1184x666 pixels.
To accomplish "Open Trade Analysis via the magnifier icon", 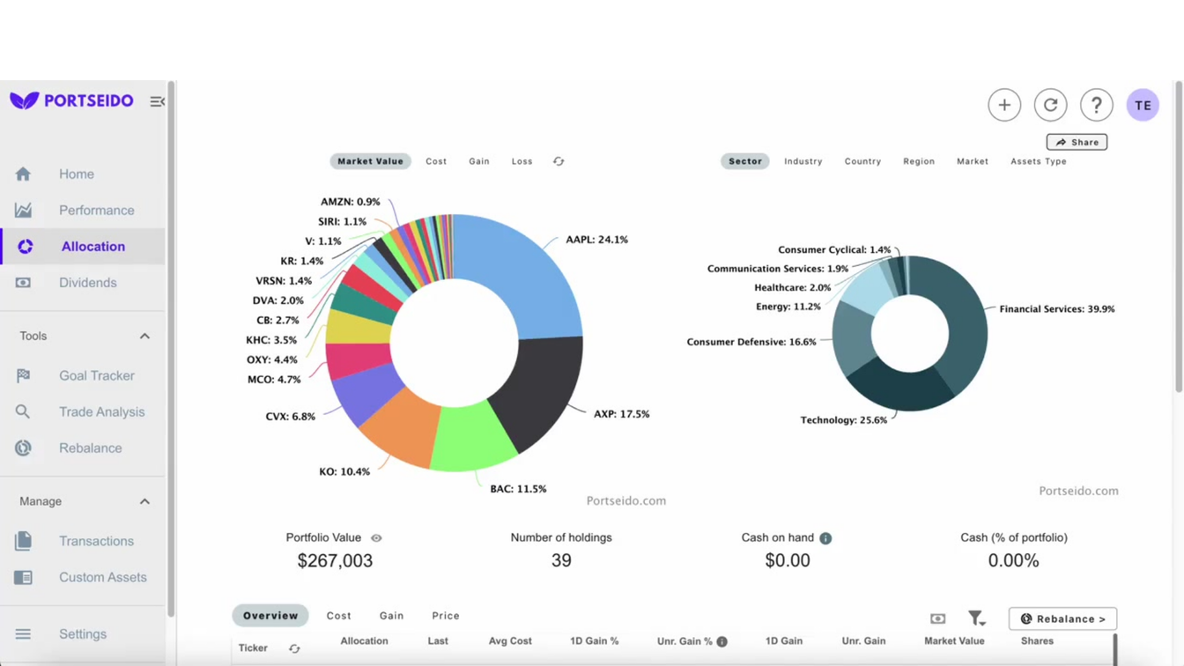I will 24,411.
